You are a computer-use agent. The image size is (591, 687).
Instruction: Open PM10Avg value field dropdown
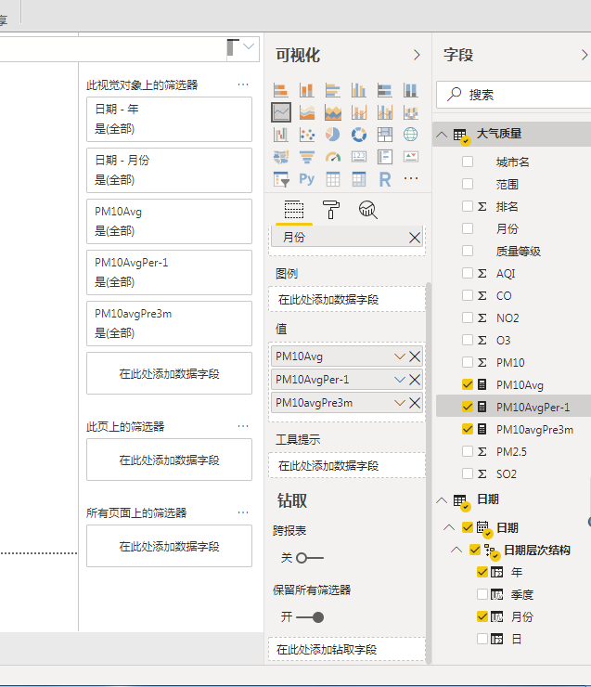(x=399, y=356)
